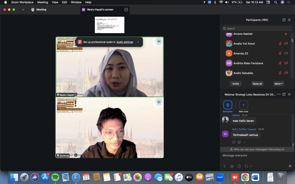Click the Mute all button
Image resolution: width=295 pixels, height=184 pixels.
pos(257,84)
